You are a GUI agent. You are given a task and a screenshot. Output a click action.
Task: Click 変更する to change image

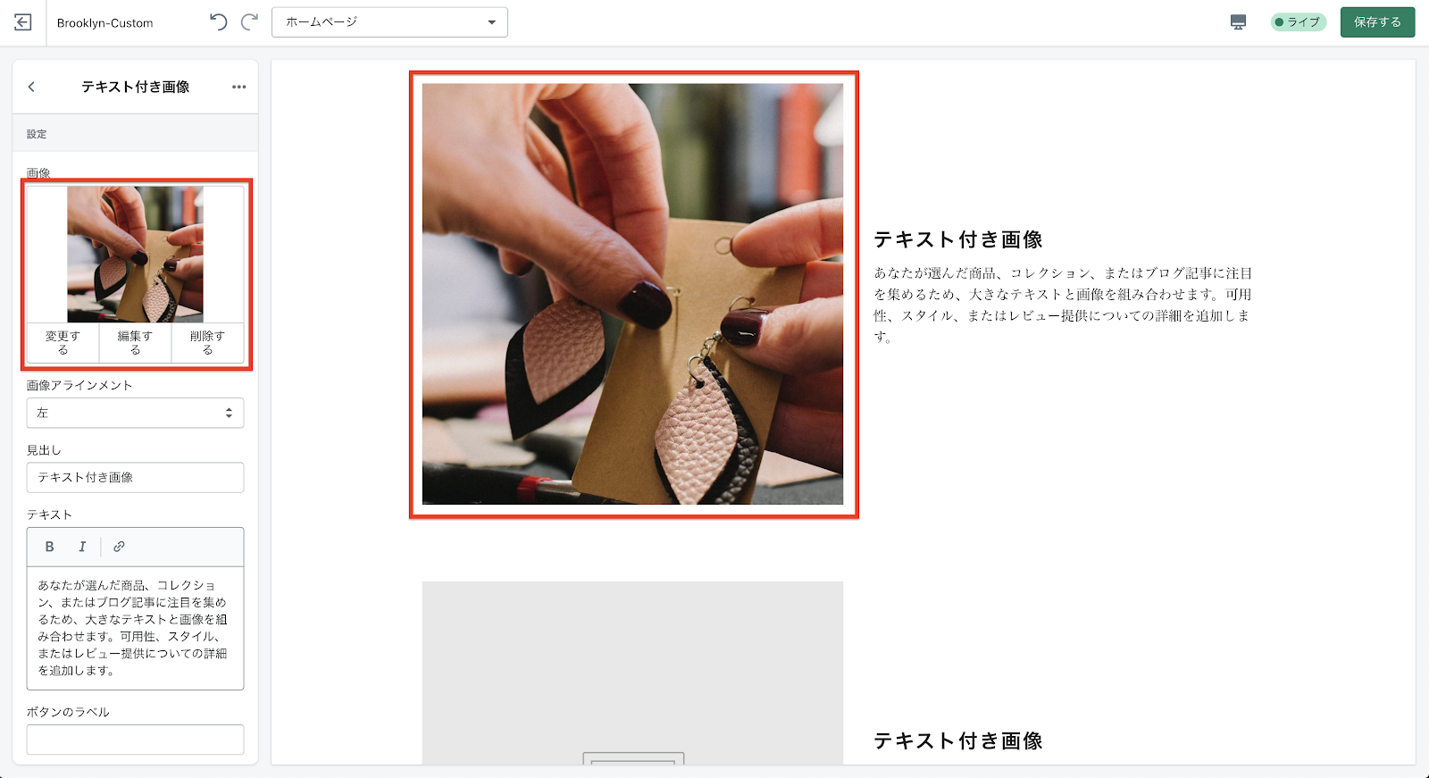(x=63, y=343)
